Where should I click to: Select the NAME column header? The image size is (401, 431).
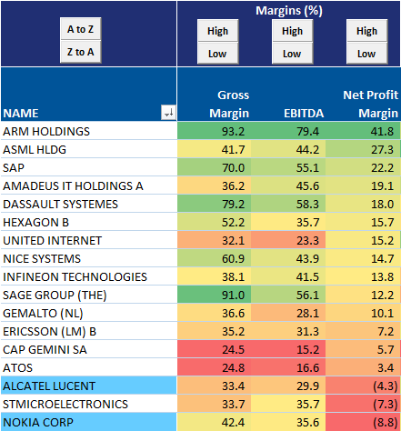tap(88, 95)
